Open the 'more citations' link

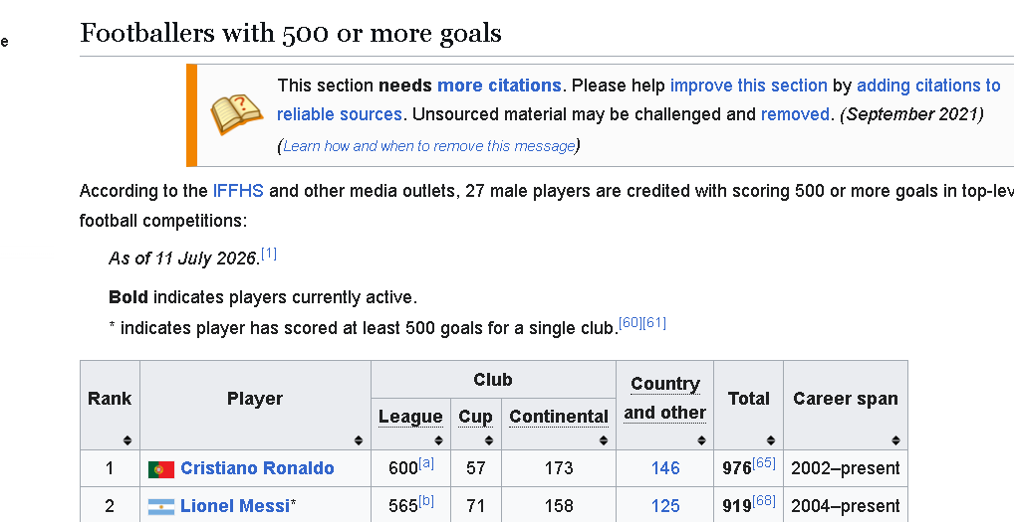coord(499,86)
